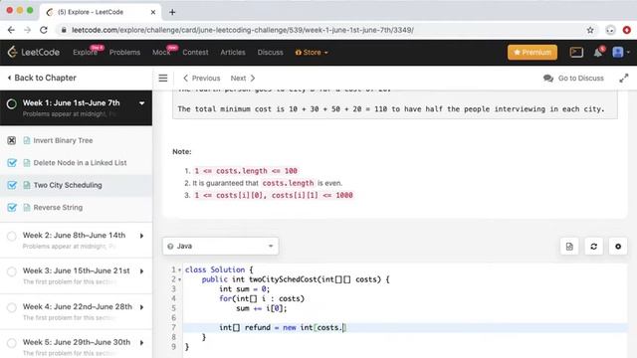Open the Mock menu

(x=161, y=53)
